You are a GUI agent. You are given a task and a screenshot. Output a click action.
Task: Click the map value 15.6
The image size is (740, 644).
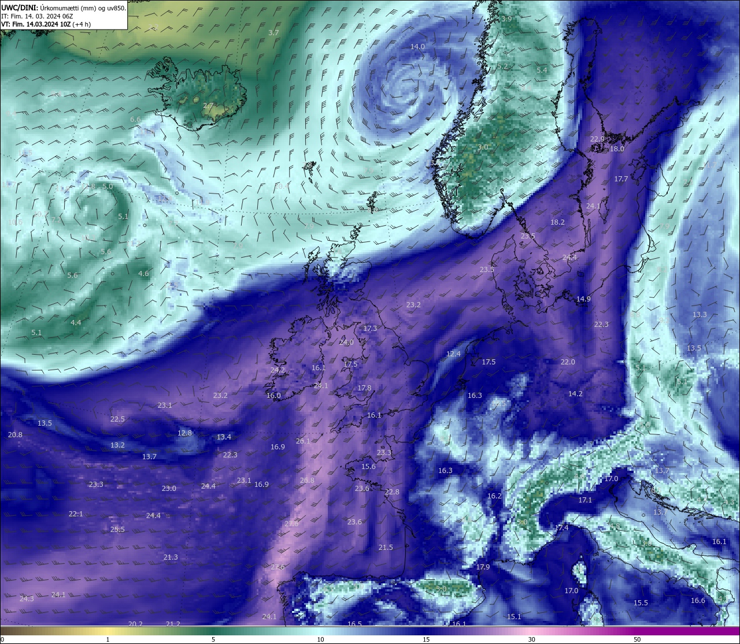[368, 466]
